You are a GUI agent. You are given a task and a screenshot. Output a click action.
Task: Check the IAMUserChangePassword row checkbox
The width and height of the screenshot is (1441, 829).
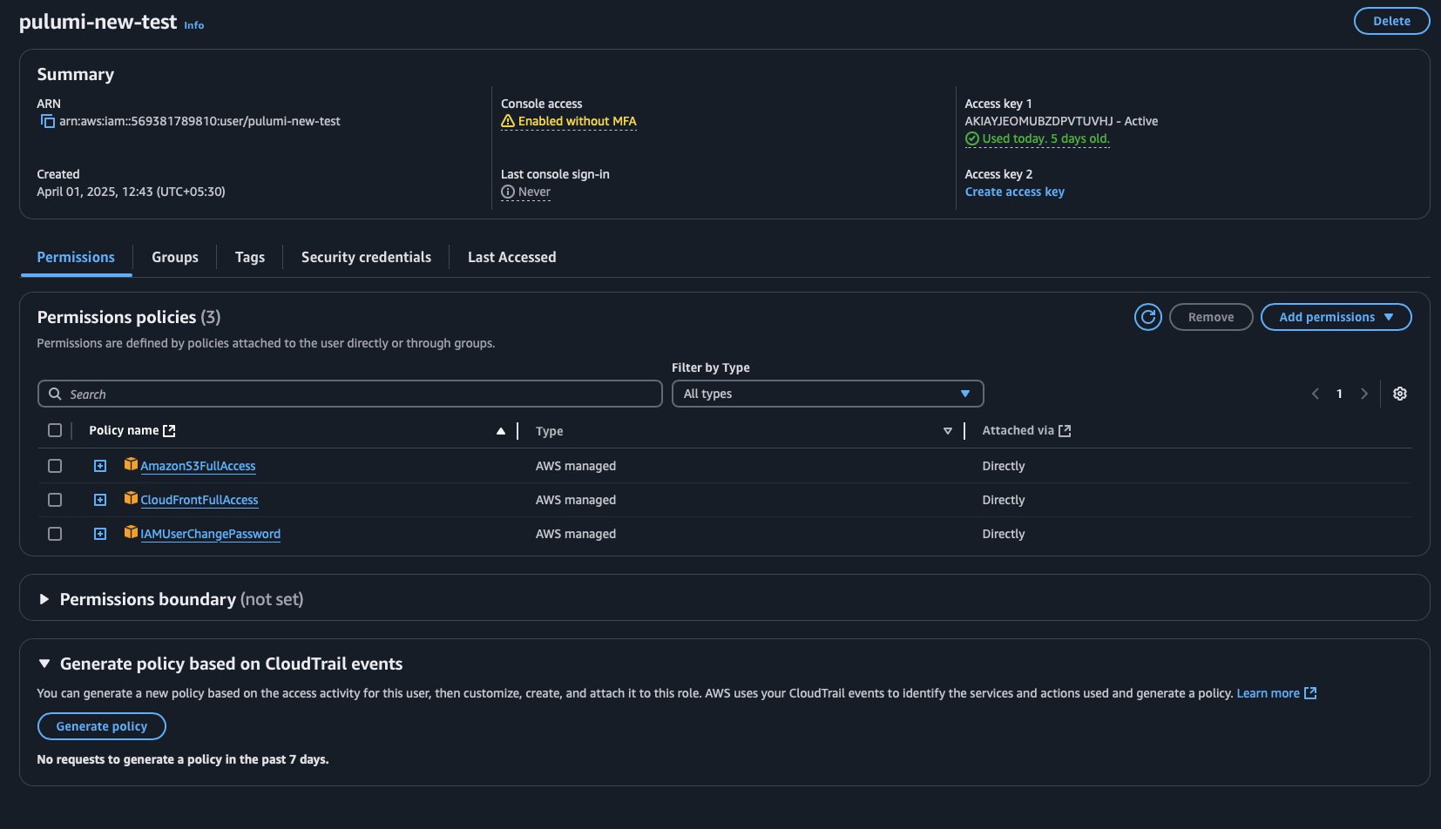(x=55, y=534)
